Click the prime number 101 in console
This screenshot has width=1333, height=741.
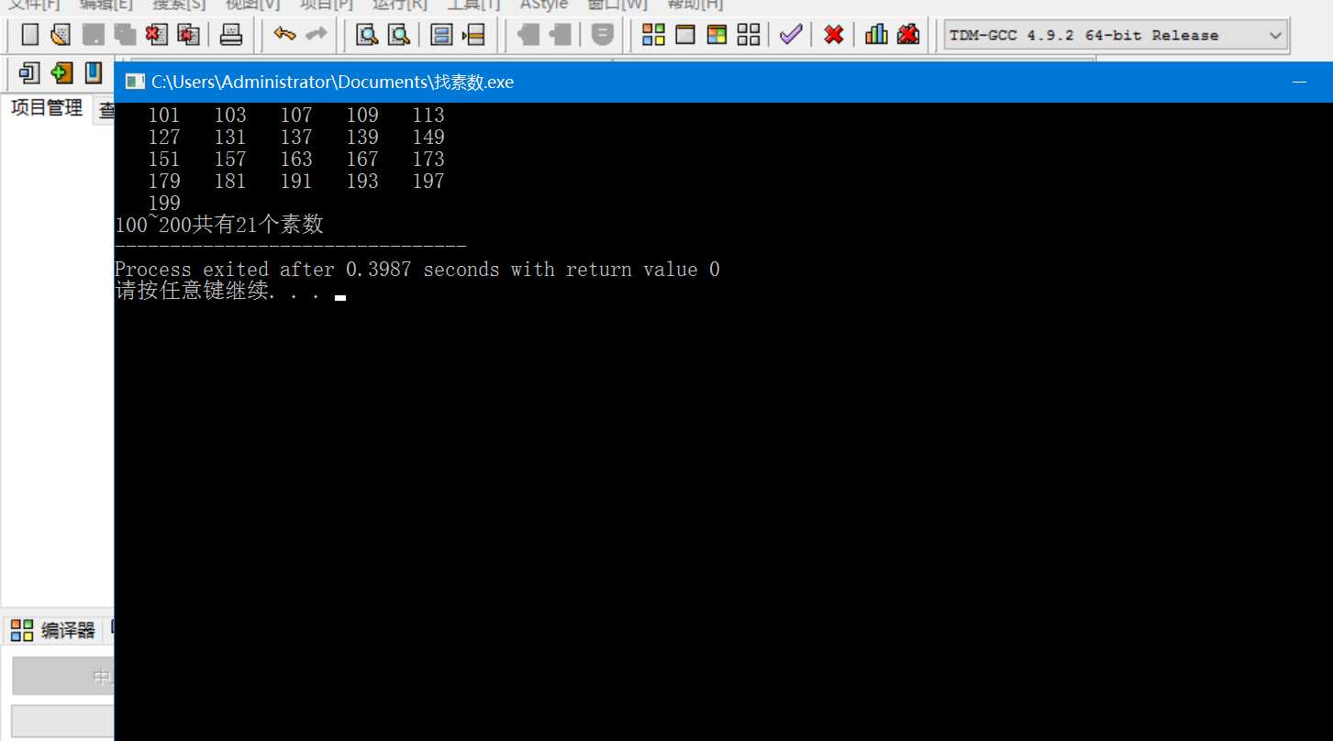click(164, 116)
